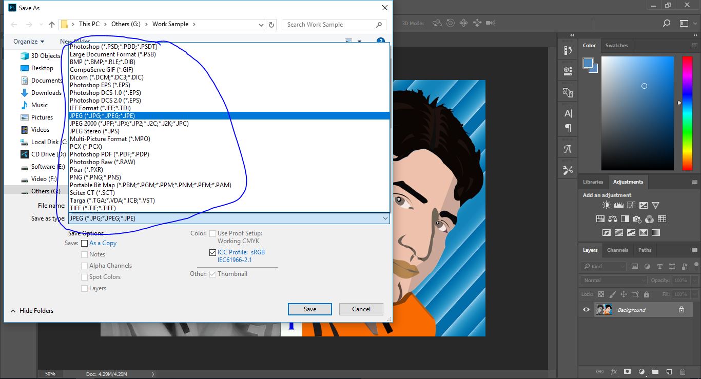Add a Color Balance adjustment
Screen dimensions: 701x379
612,219
